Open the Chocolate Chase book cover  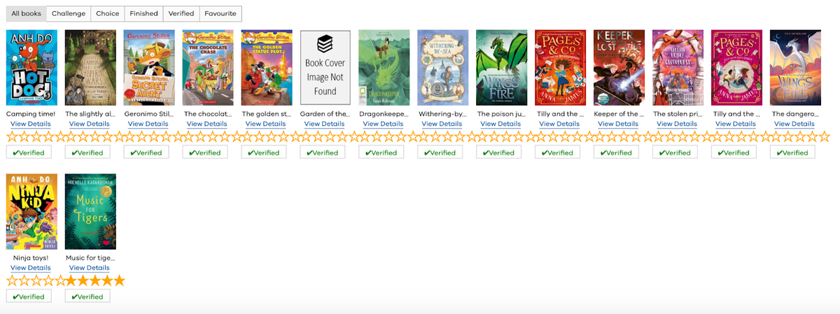pyautogui.click(x=208, y=67)
